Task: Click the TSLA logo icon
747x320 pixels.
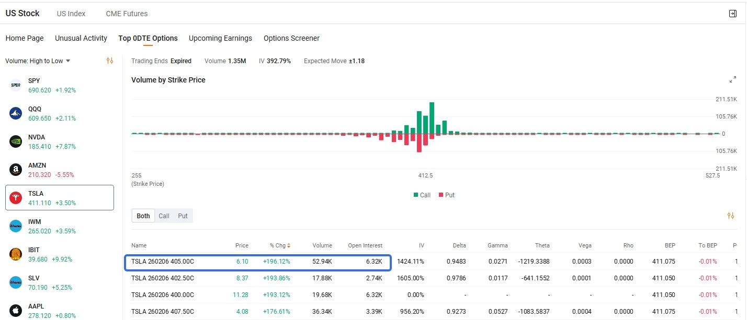Action: 16,198
